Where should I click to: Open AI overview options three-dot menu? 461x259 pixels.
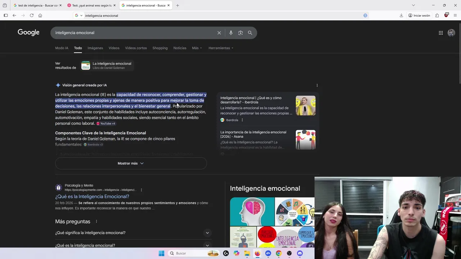coord(317,85)
